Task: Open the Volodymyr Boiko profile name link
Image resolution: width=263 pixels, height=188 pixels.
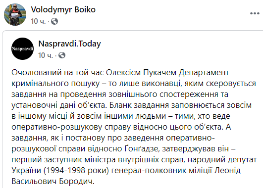Action: [63, 10]
